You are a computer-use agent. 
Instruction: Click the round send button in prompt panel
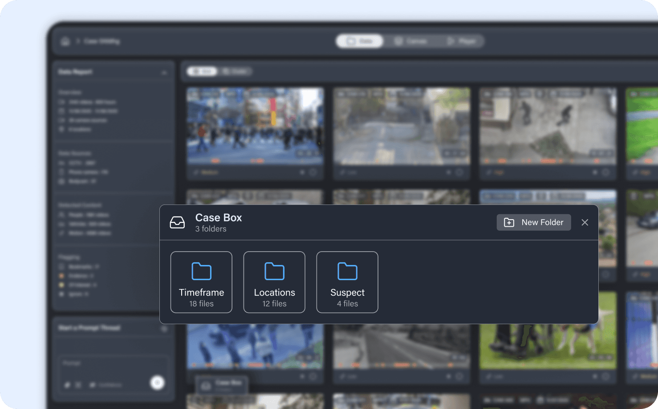coord(157,382)
